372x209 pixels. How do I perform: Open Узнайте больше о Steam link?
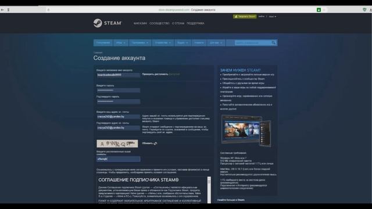231,200
